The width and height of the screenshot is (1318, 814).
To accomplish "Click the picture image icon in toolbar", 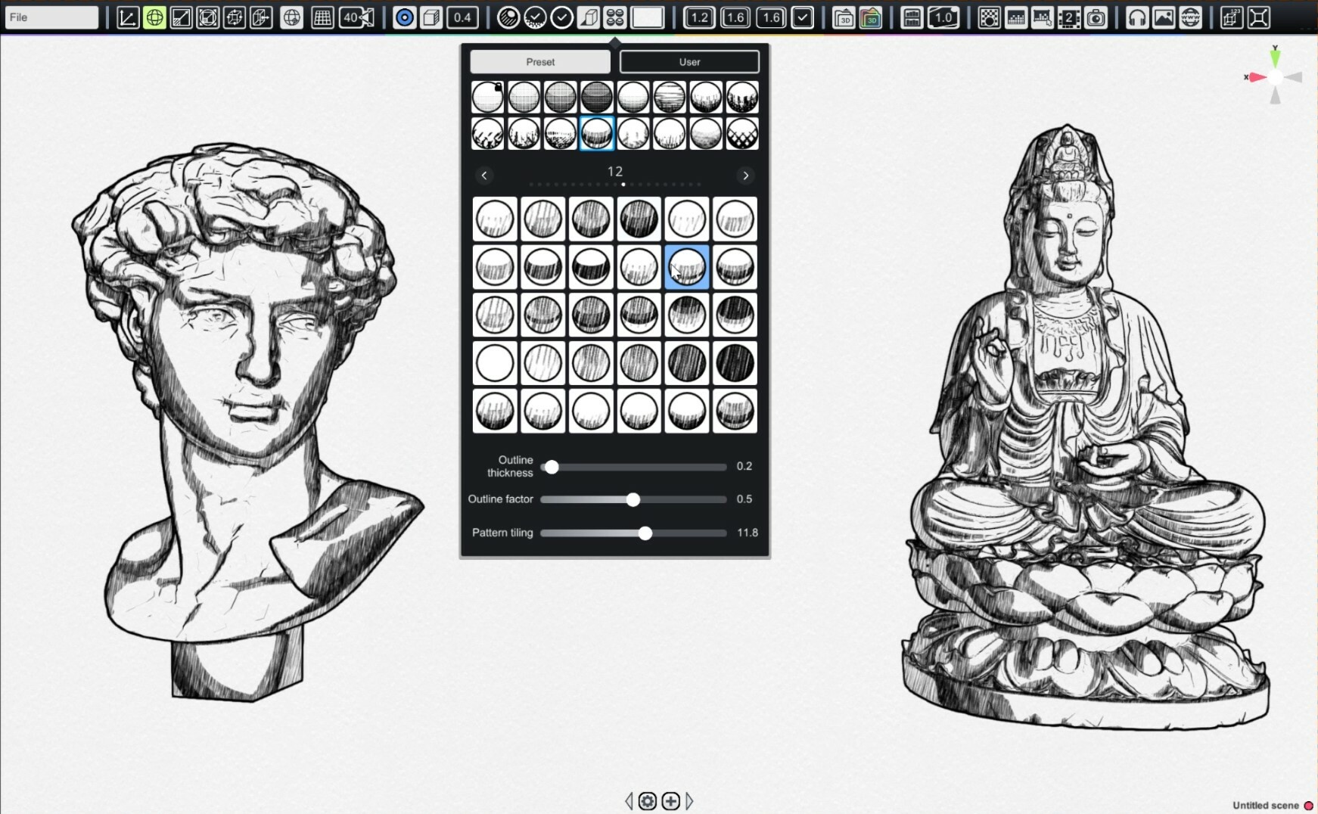I will pyautogui.click(x=1164, y=17).
